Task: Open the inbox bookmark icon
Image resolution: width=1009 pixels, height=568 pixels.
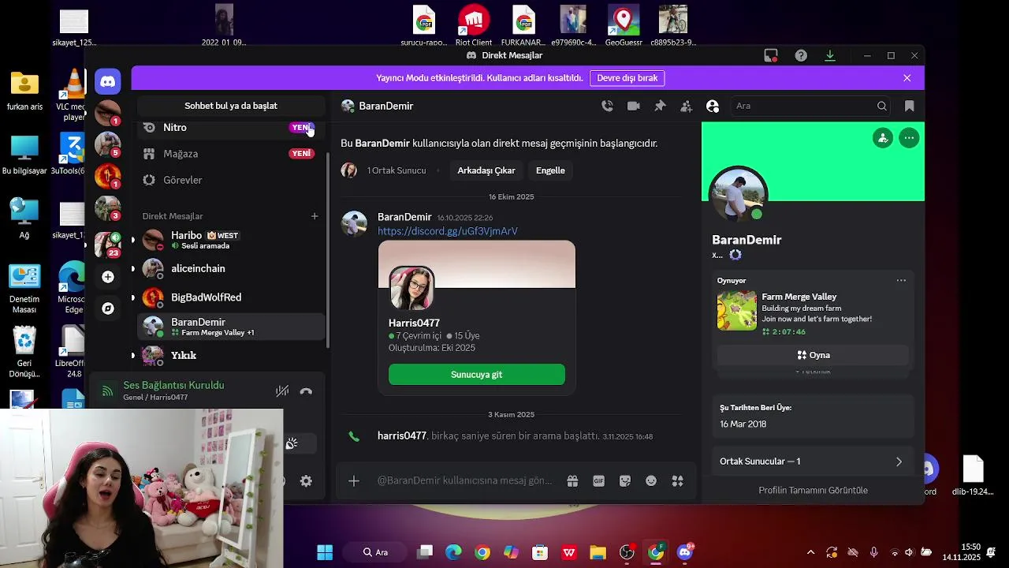Action: click(x=909, y=106)
